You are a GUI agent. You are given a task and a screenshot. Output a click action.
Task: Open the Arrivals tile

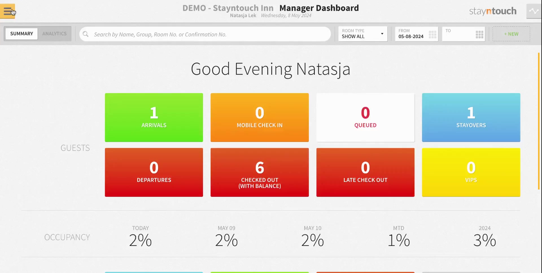(154, 117)
